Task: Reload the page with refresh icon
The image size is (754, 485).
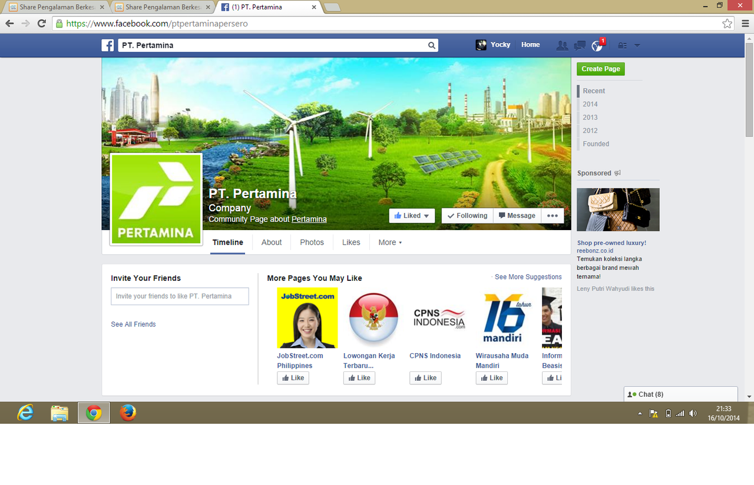Action: (x=41, y=24)
